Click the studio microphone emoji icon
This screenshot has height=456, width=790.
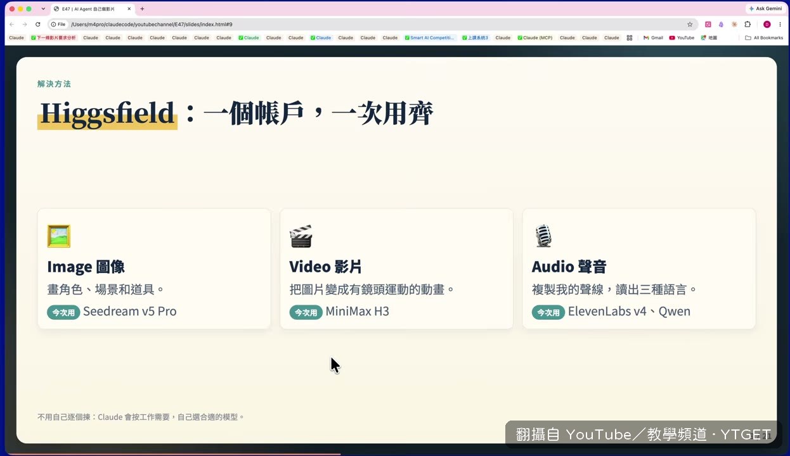tap(543, 236)
